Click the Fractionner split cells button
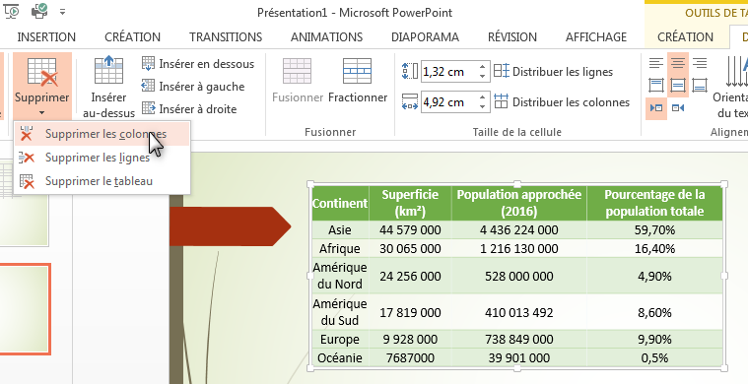The image size is (748, 384). [358, 80]
